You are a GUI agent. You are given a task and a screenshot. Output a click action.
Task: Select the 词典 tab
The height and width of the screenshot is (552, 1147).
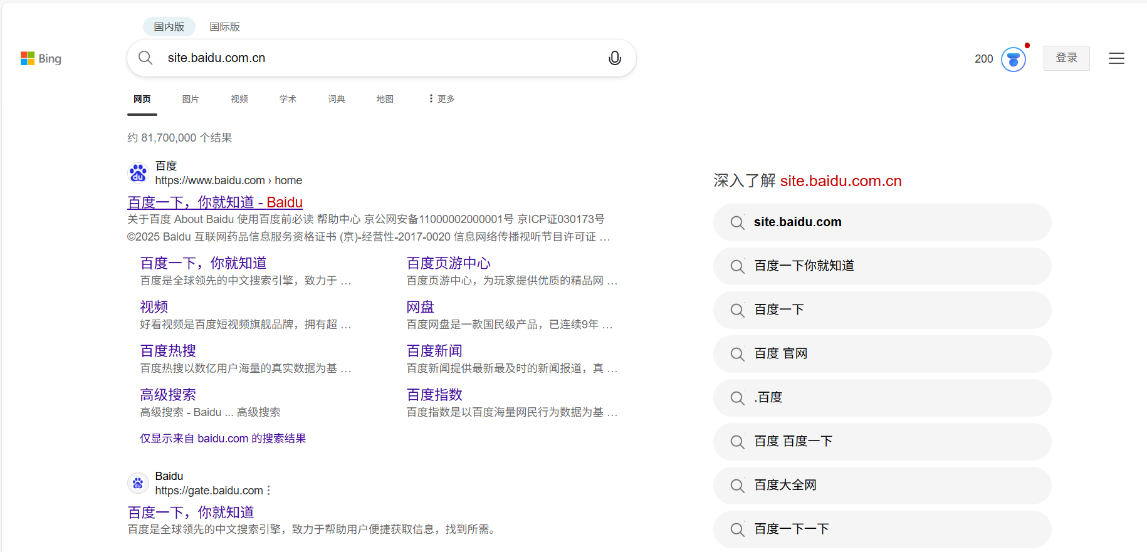coord(337,98)
